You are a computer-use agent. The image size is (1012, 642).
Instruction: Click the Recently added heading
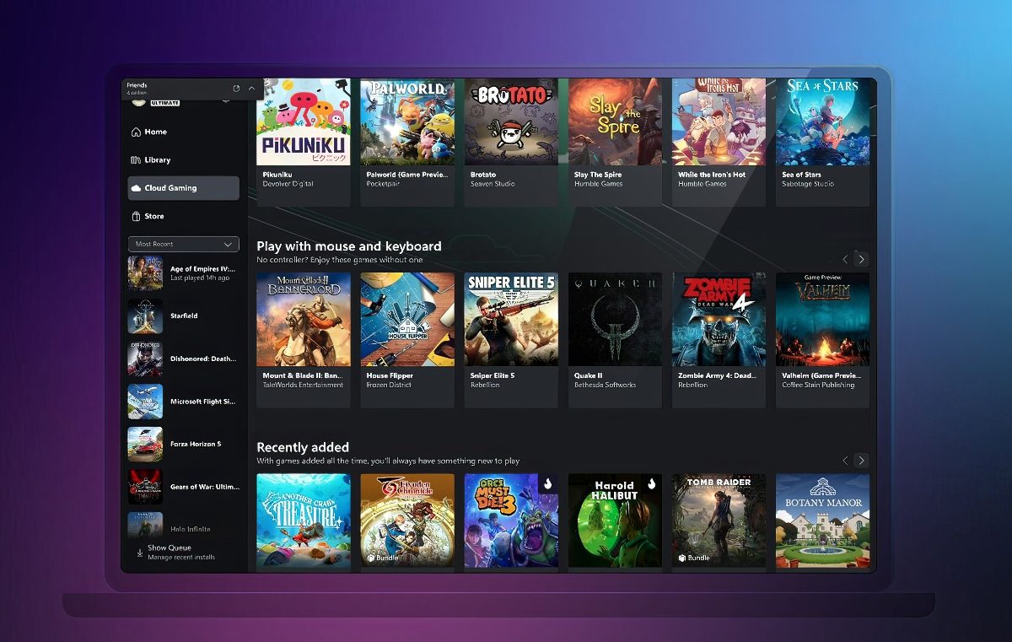tap(303, 447)
